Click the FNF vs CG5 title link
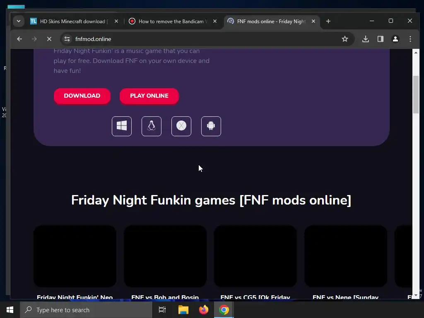Image resolution: width=424 pixels, height=318 pixels. pos(255,297)
